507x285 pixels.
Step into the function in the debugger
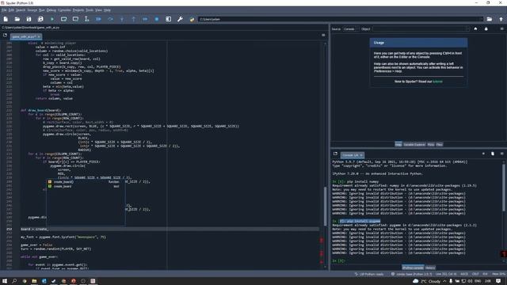pos(122,19)
